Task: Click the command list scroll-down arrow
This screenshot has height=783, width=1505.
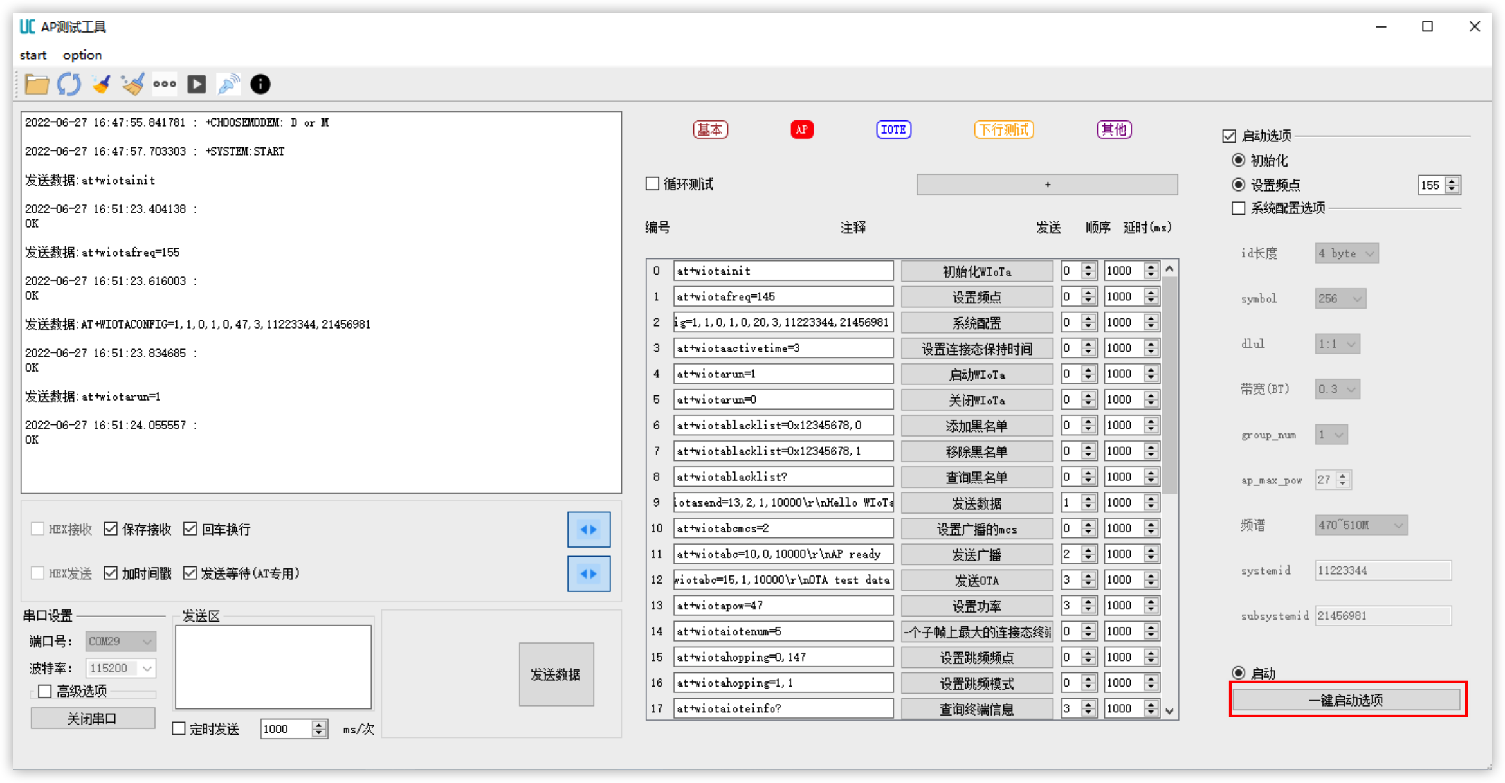Action: pos(1170,710)
